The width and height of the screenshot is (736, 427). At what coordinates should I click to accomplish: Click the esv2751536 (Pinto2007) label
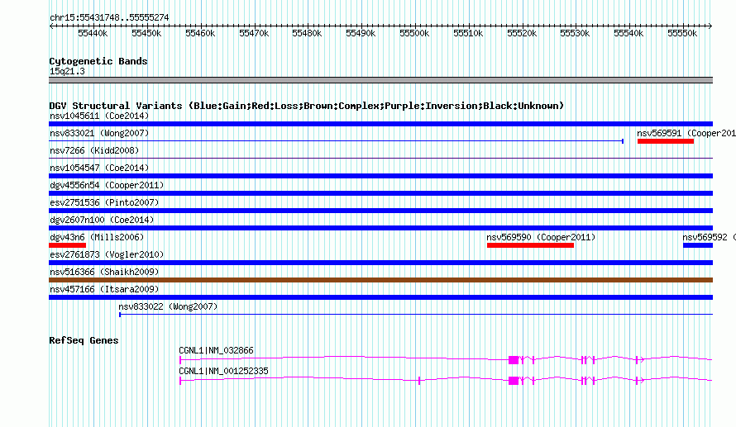pyautogui.click(x=103, y=202)
